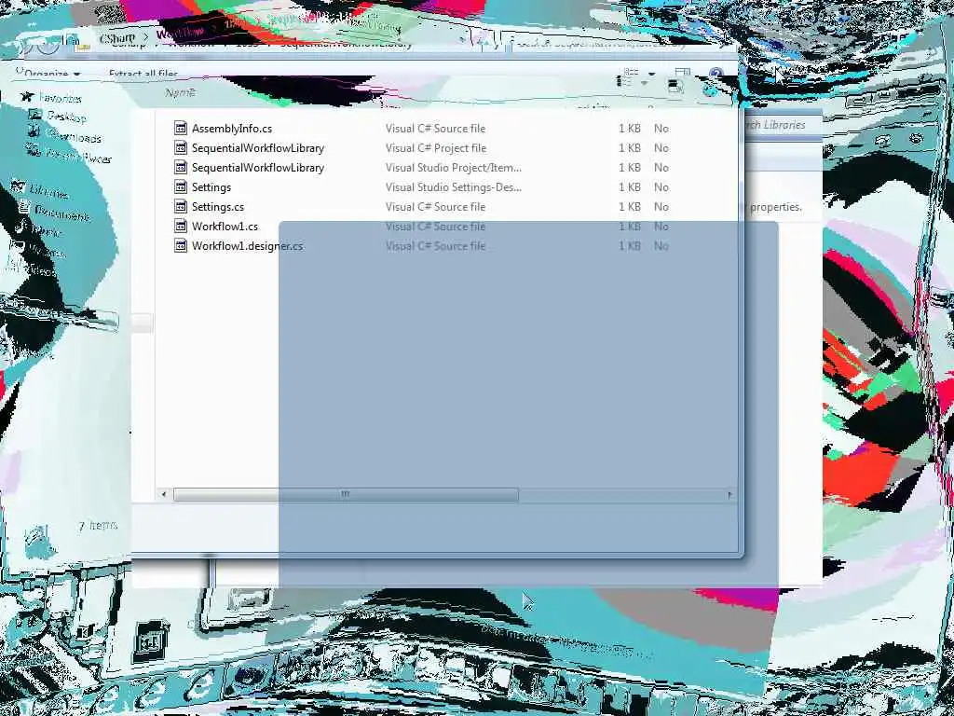Click the 7 items status text
954x716 pixels.
(x=97, y=526)
